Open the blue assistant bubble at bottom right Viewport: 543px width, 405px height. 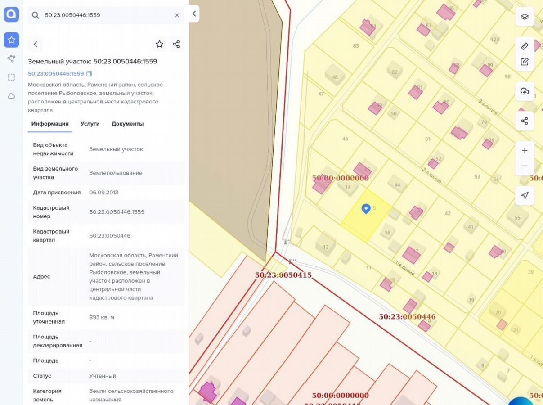click(x=521, y=400)
